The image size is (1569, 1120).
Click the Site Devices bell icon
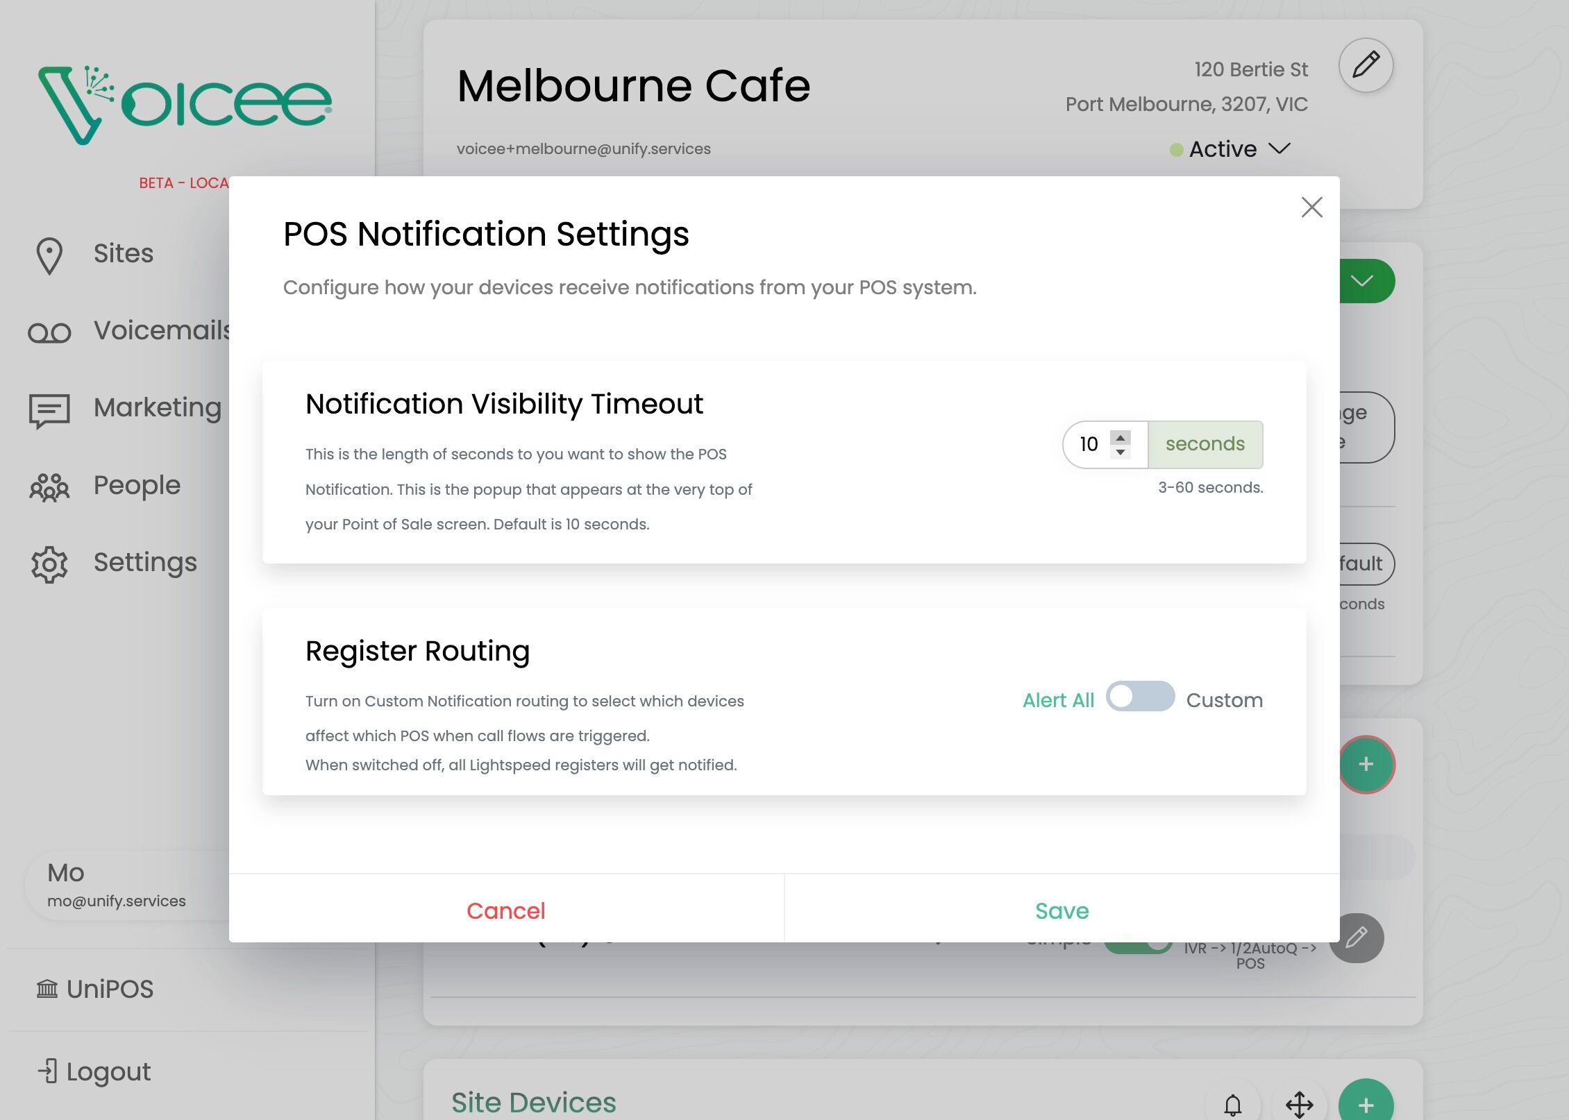coord(1232,1104)
